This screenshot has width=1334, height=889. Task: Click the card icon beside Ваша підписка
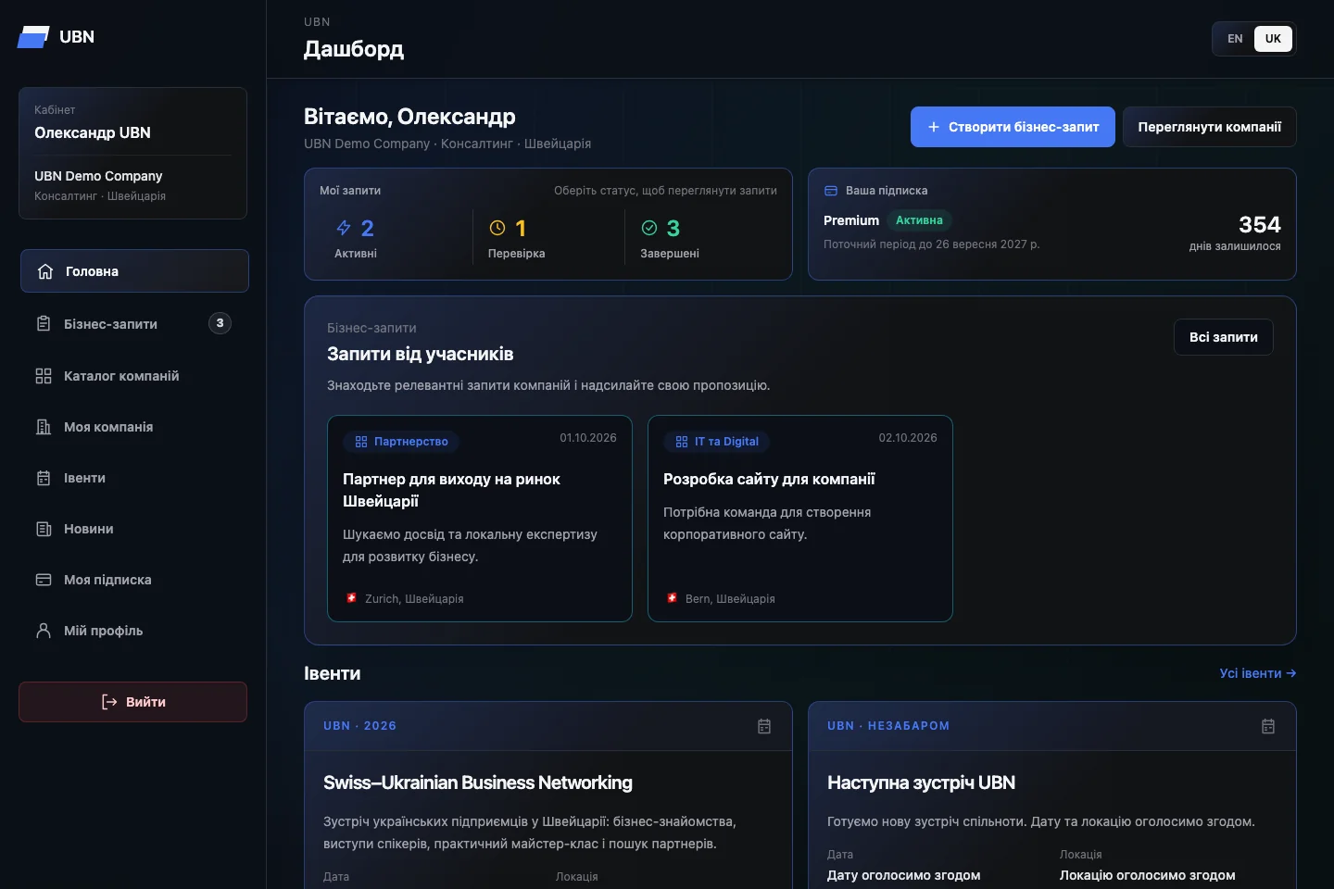point(831,191)
